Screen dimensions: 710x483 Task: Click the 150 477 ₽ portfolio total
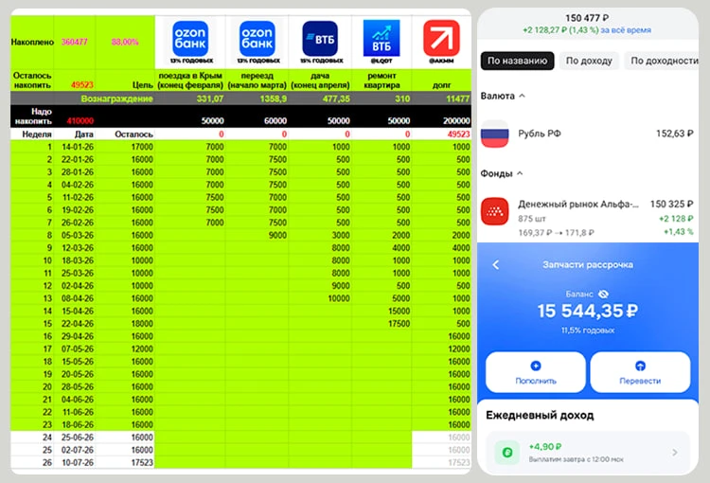(x=587, y=18)
